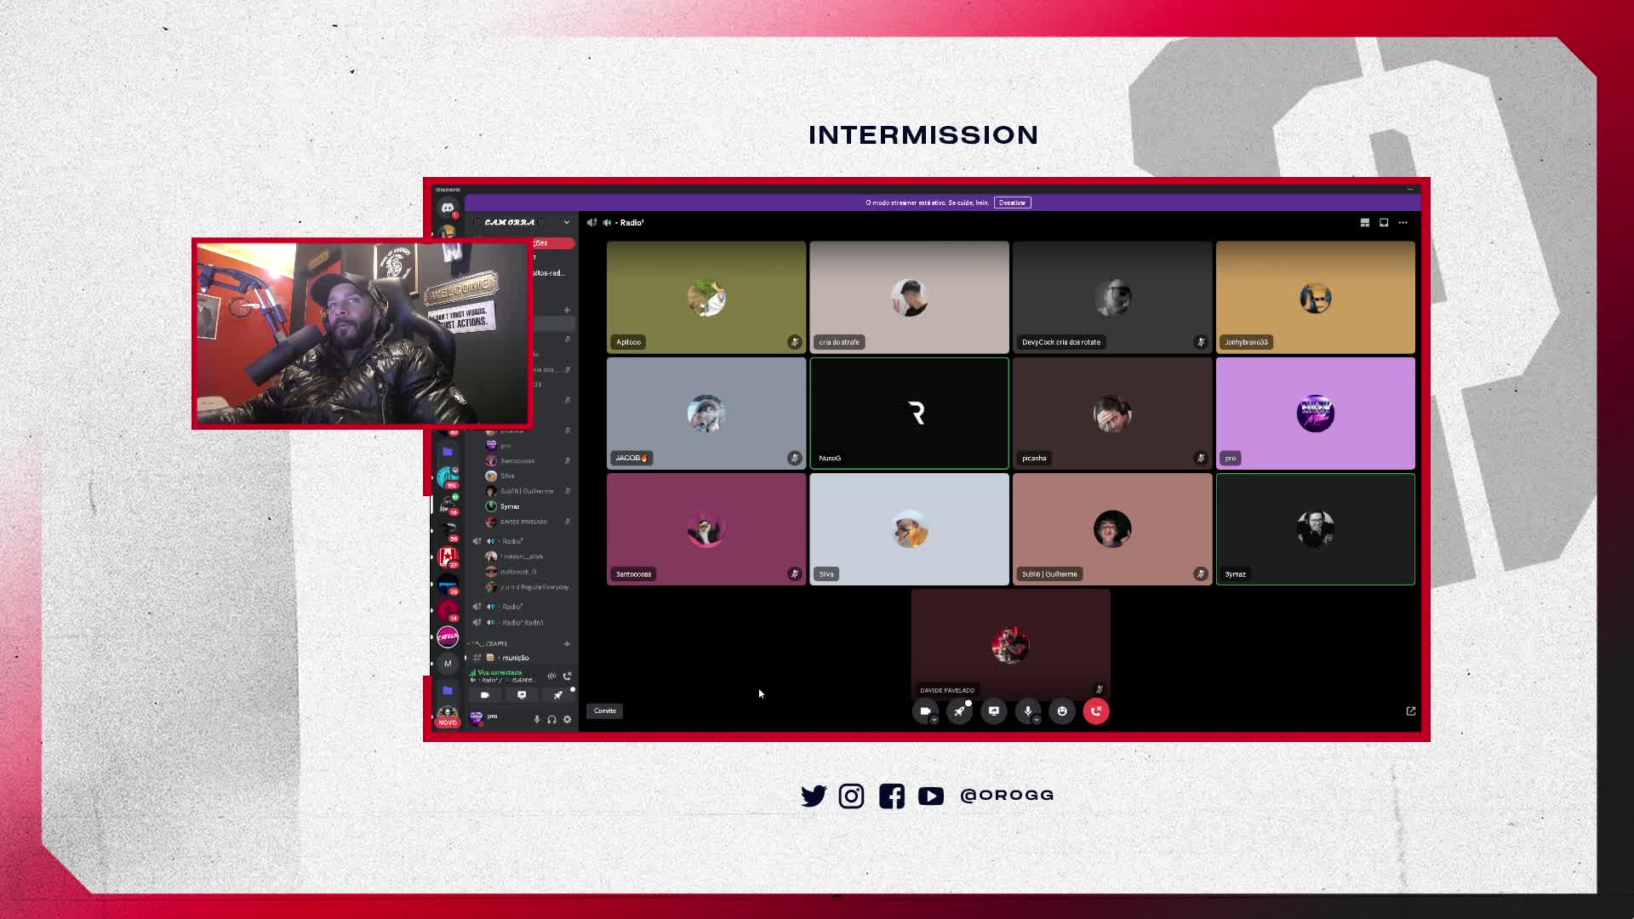The height and width of the screenshot is (919, 1634).
Task: Open the pink Favela server icon
Action: [x=448, y=636]
